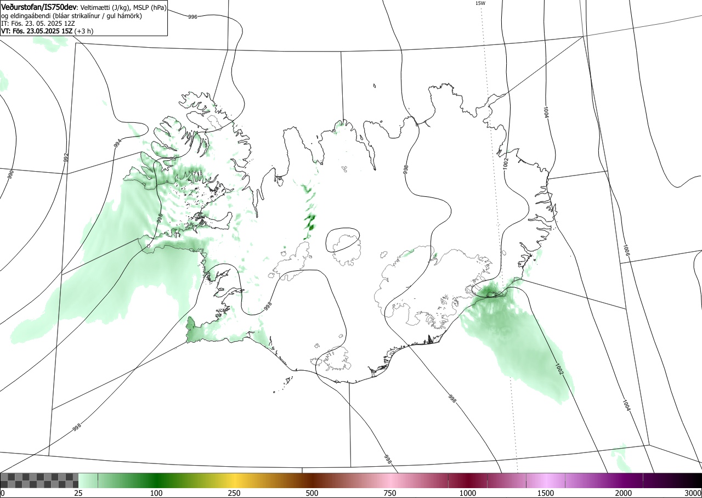Click the color bar value label 25
Image resolution: width=702 pixels, height=498 pixels.
point(78,493)
